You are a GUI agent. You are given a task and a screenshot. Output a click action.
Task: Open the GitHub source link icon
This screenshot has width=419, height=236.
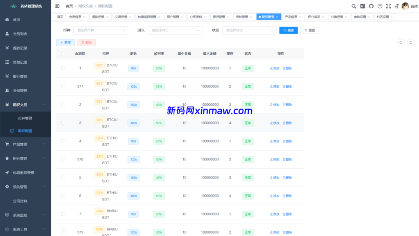point(371,6)
